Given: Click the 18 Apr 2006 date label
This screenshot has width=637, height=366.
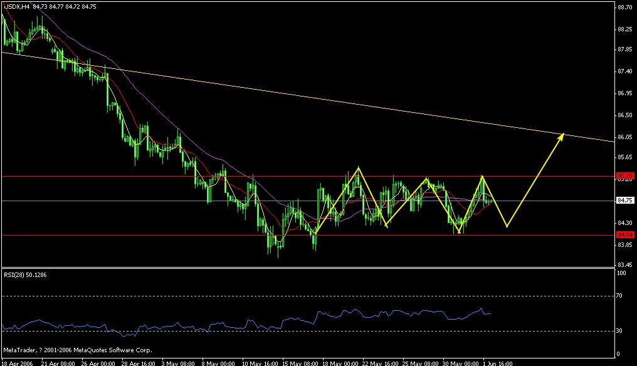Looking at the screenshot, I should [x=17, y=363].
